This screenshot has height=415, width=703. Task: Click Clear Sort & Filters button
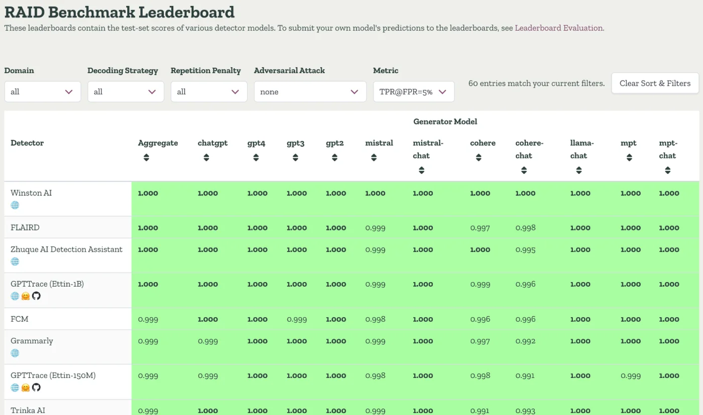pyautogui.click(x=655, y=83)
